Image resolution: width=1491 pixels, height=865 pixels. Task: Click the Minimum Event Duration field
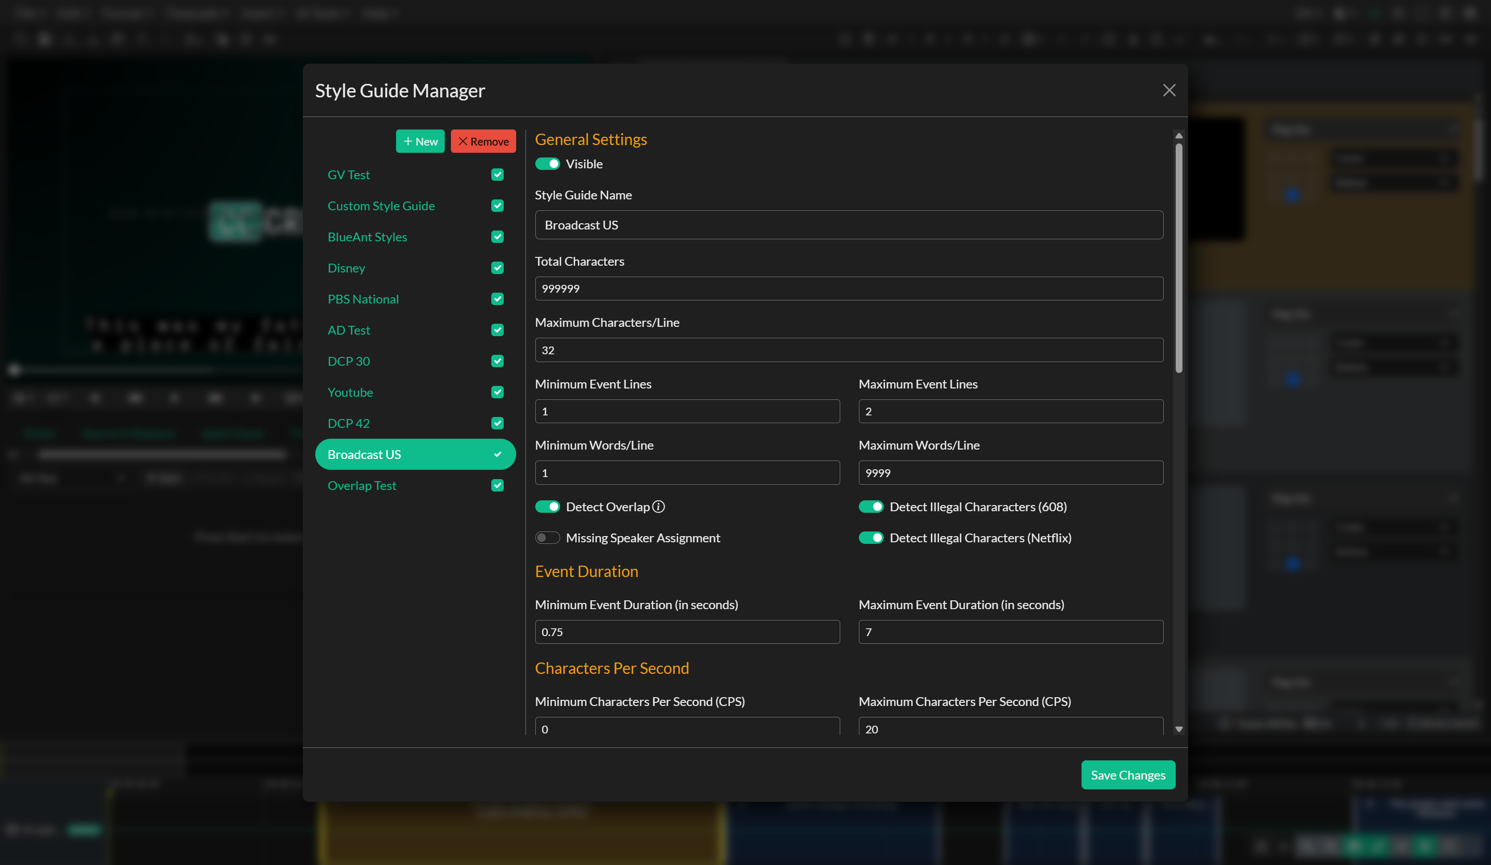pos(687,632)
